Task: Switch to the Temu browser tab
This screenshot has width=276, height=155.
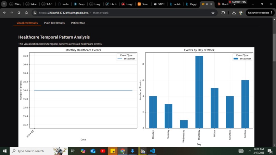Action: 143,4
